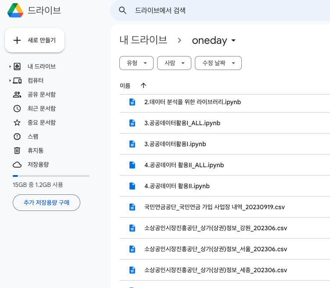The width and height of the screenshot is (330, 288).
Task: Open the 수정 날짜 filter dropdown
Action: 218,63
